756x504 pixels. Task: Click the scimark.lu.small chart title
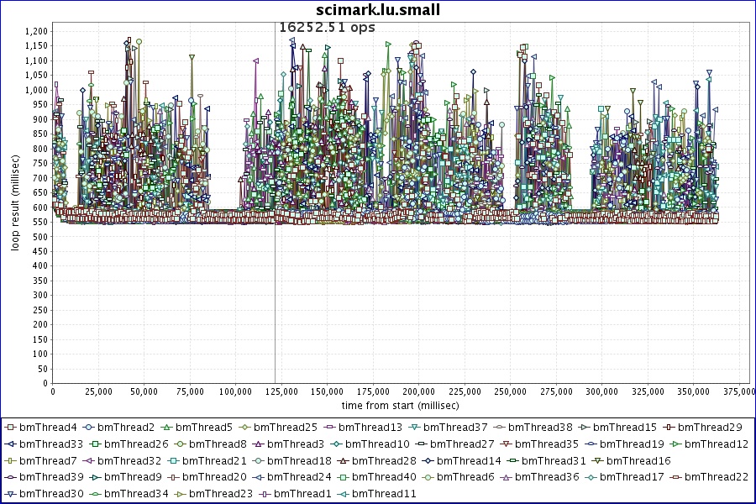(378, 9)
